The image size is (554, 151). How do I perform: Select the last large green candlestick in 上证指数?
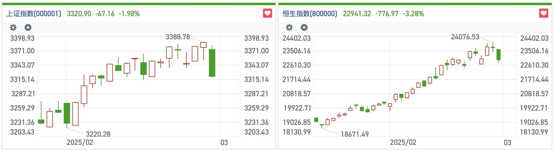212,63
